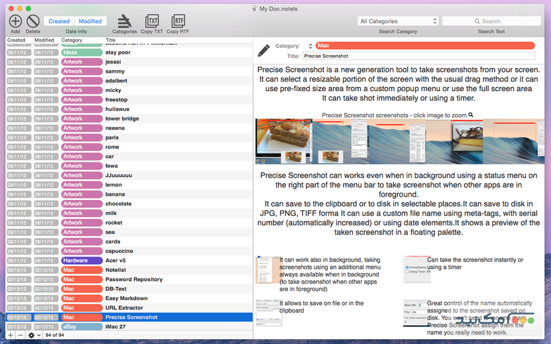The height and width of the screenshot is (344, 551).
Task: Click the Immediately timer option thumbnail
Action: (x=417, y=269)
